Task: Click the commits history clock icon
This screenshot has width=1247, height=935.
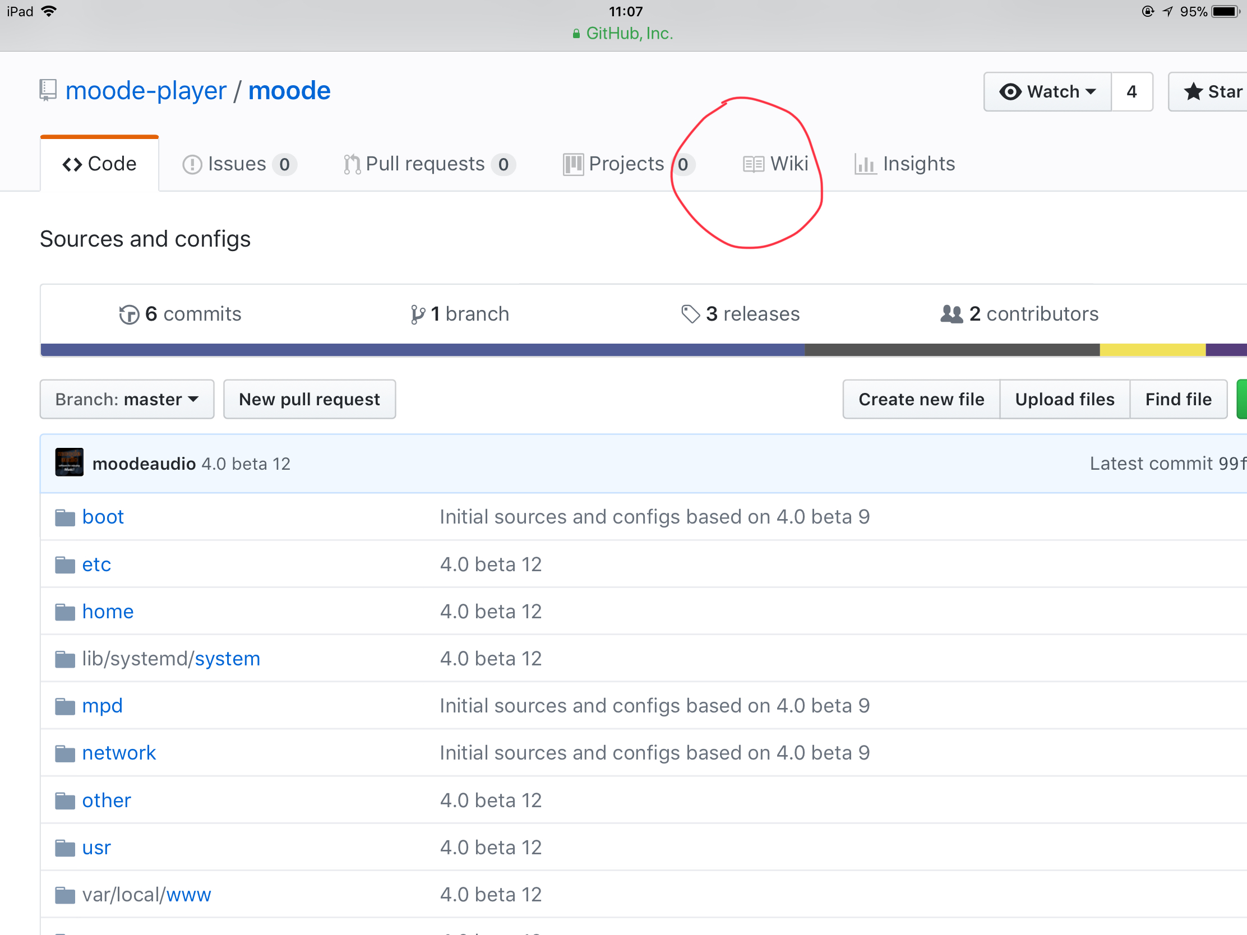Action: click(x=129, y=314)
